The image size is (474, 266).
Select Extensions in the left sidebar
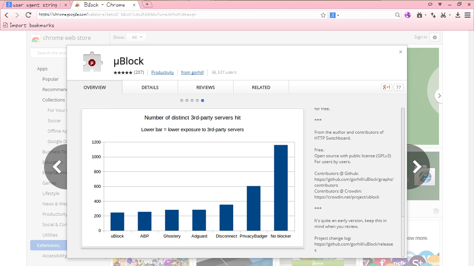49,245
